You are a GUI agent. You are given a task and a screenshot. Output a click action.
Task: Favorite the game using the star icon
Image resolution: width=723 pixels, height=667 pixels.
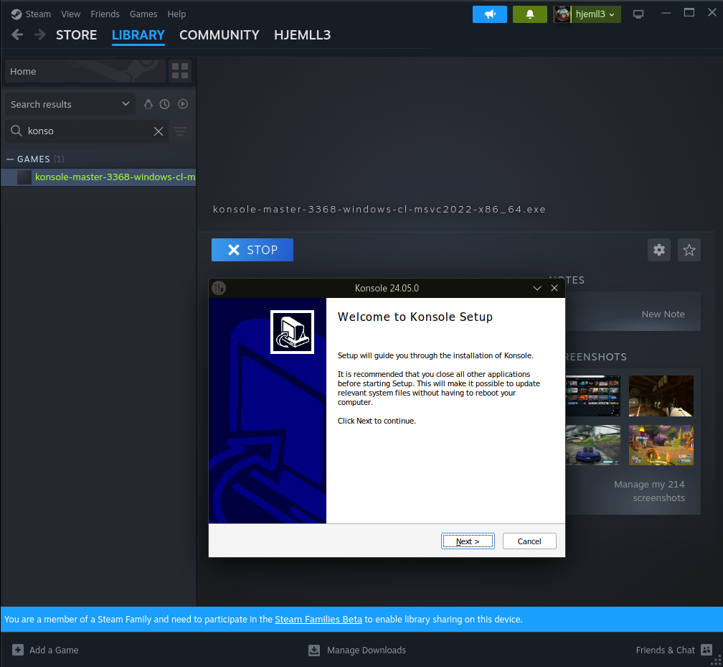tap(689, 250)
